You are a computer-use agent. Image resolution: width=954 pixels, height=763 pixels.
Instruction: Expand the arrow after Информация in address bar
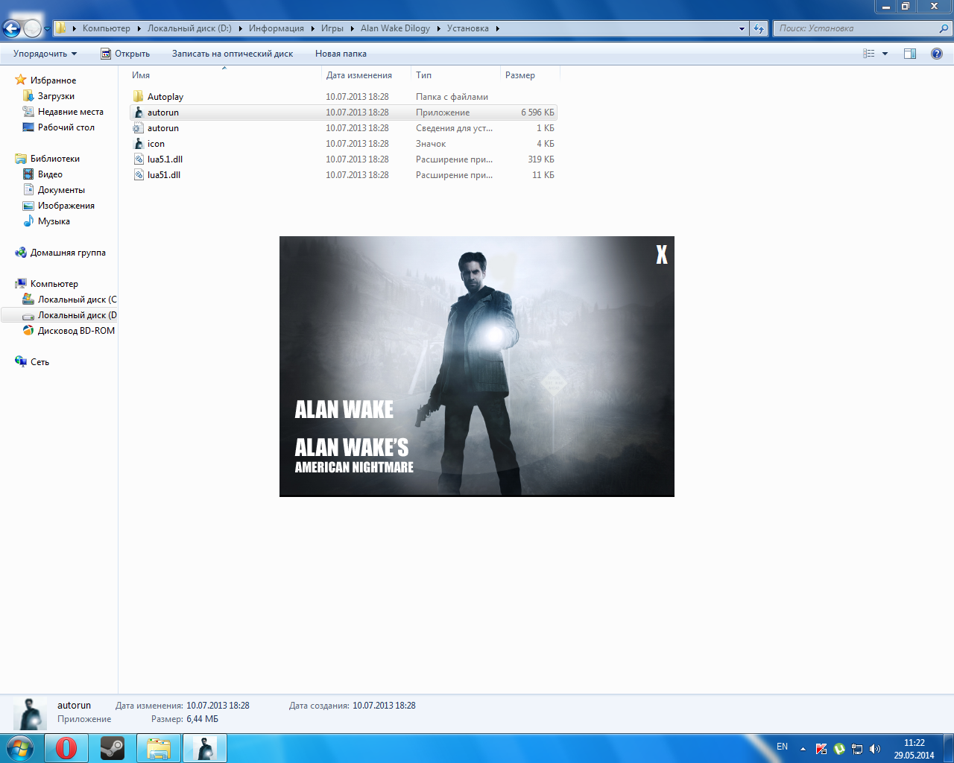click(312, 28)
